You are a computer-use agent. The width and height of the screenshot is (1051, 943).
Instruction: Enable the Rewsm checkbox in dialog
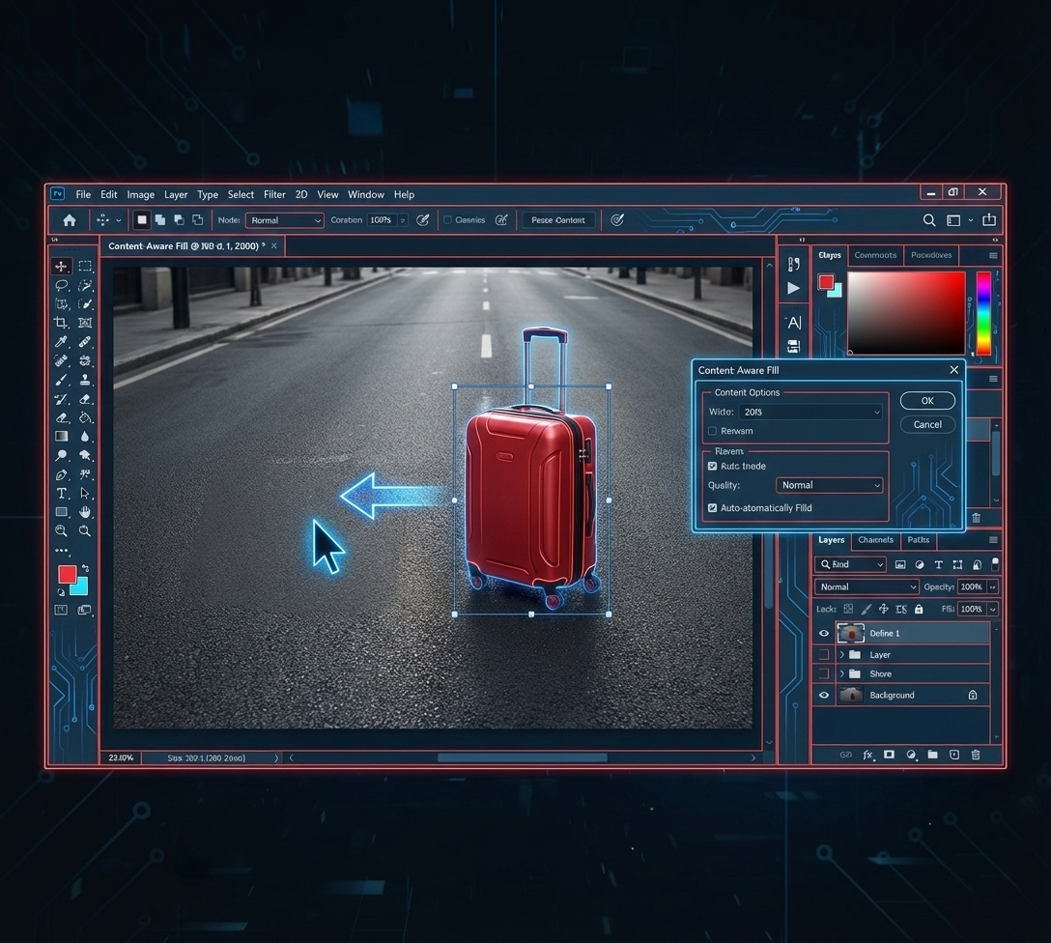pos(713,431)
